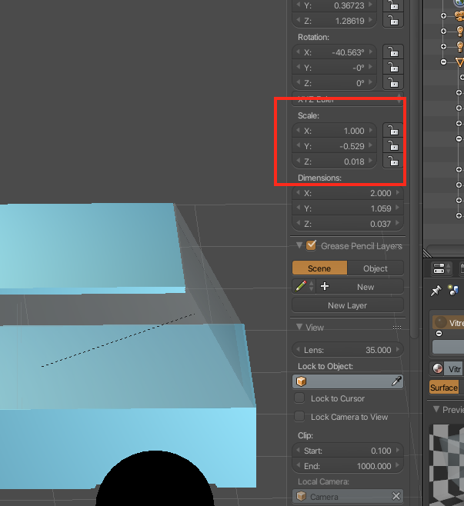Toggle the pin icon in properties editor
Viewport: 464px width, 506px height.
[x=436, y=291]
